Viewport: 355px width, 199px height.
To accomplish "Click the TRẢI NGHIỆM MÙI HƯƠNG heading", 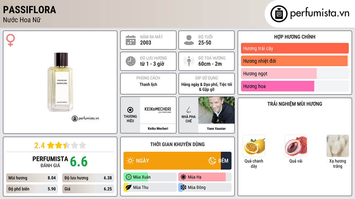I will (x=295, y=104).
